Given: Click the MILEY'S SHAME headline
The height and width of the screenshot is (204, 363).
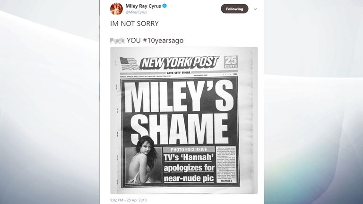Looking at the screenshot, I should 180,112.
